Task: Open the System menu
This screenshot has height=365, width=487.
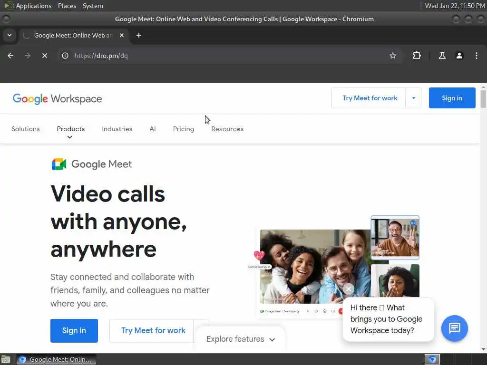Action: pos(93,6)
